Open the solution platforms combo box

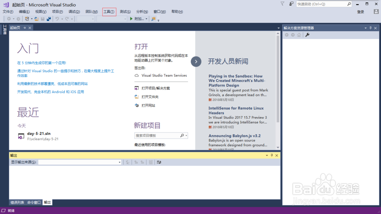tap(112, 19)
